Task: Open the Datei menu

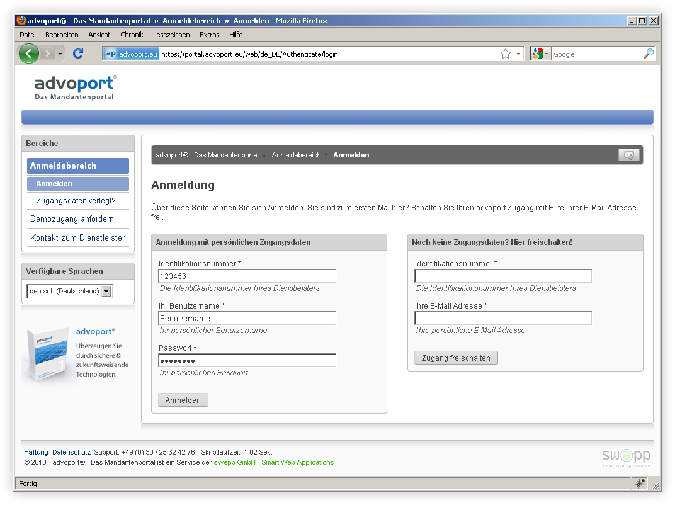Action: pyautogui.click(x=28, y=35)
